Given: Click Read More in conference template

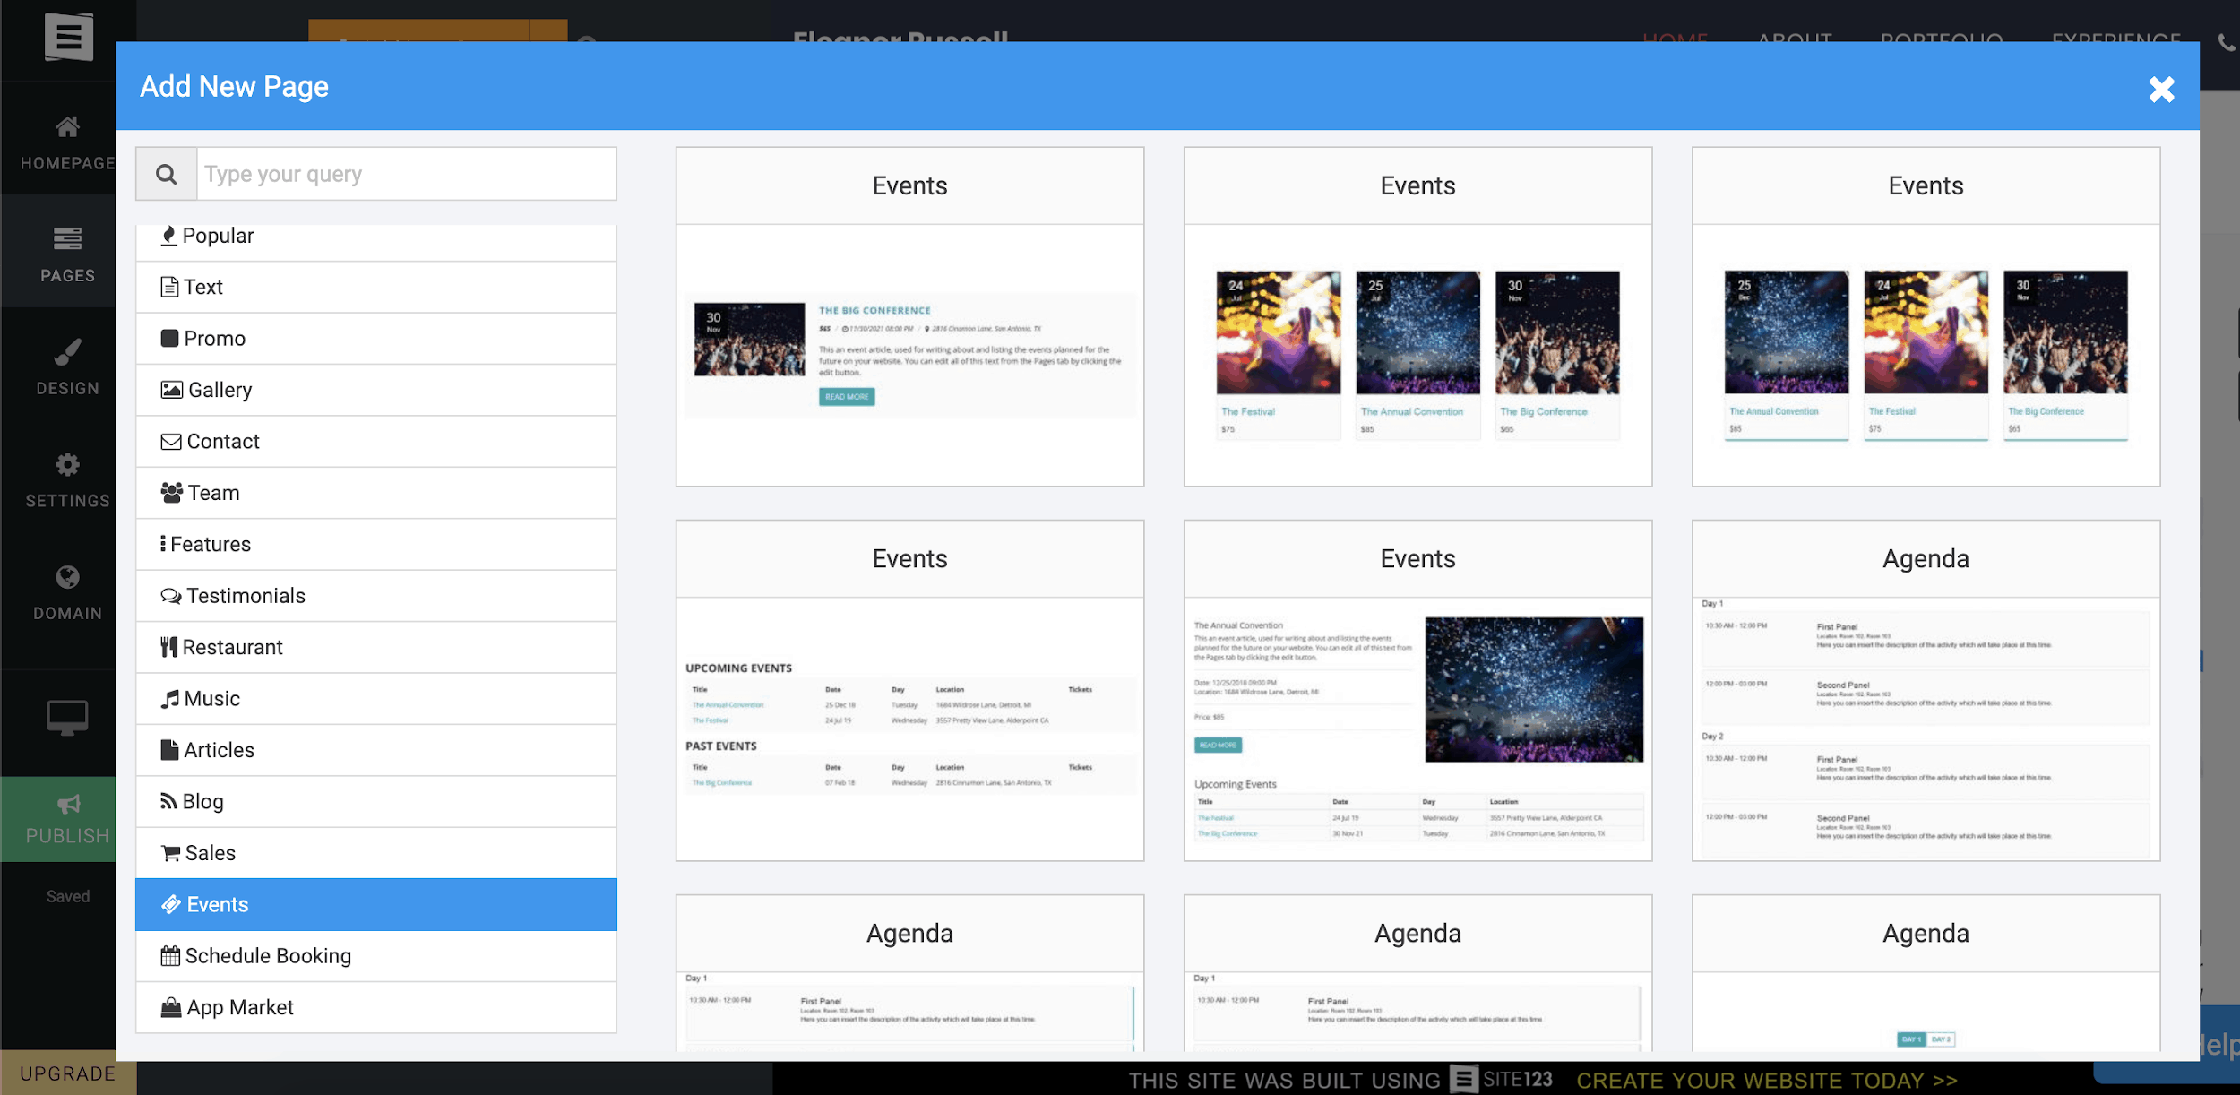Looking at the screenshot, I should [x=847, y=396].
